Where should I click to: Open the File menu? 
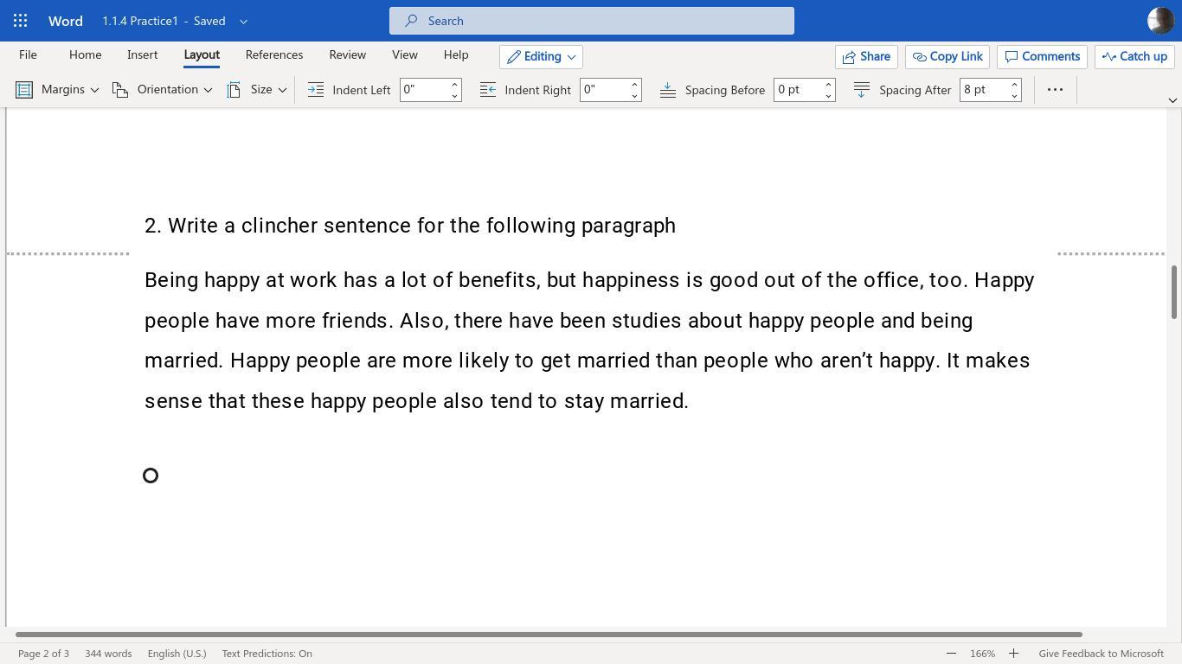point(28,55)
